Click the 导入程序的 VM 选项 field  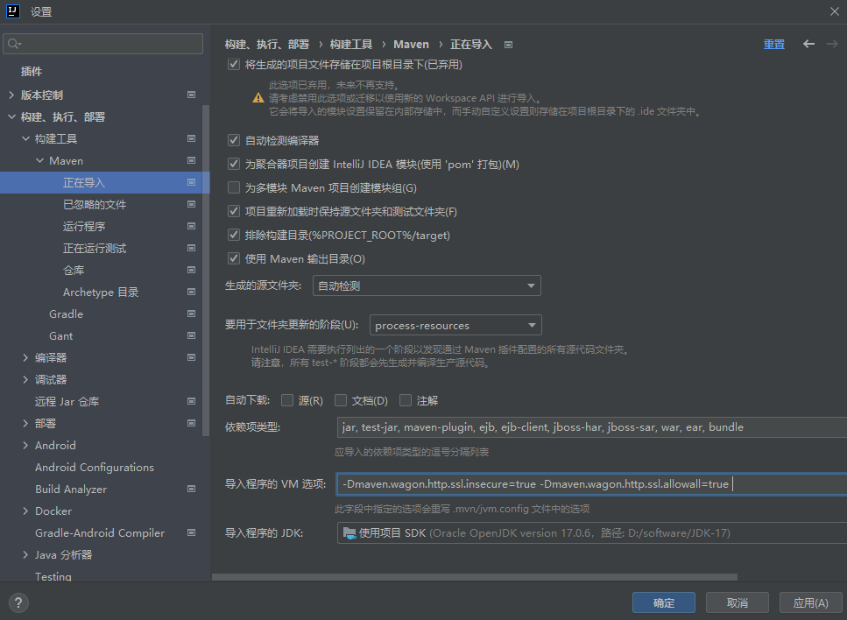click(591, 484)
